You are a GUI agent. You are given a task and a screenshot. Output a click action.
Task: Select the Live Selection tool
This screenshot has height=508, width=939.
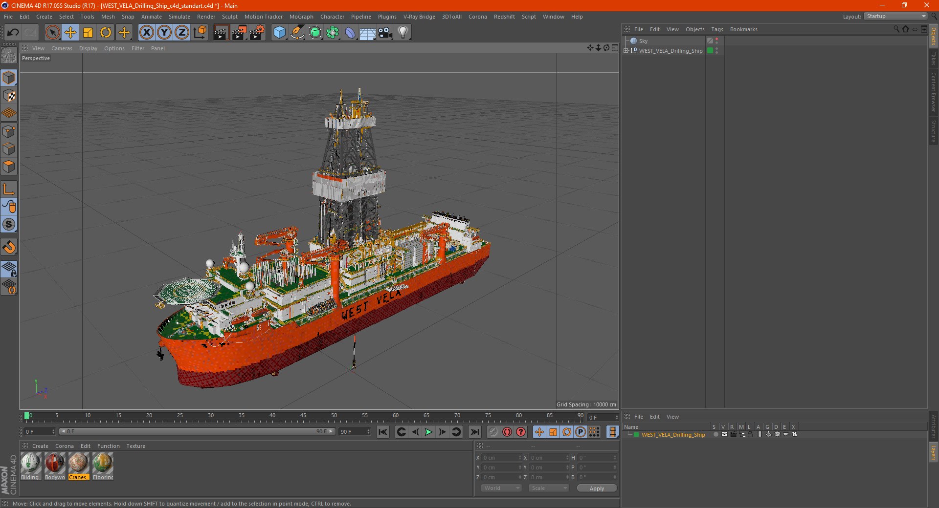tap(52, 33)
